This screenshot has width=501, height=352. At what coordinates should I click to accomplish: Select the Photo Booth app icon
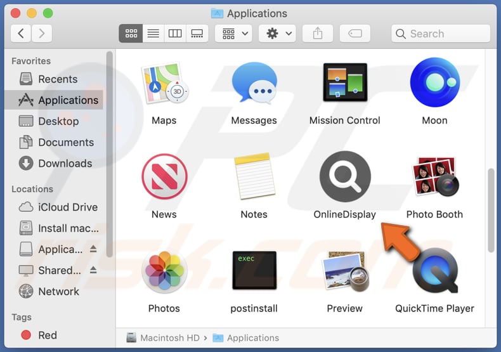pyautogui.click(x=435, y=176)
